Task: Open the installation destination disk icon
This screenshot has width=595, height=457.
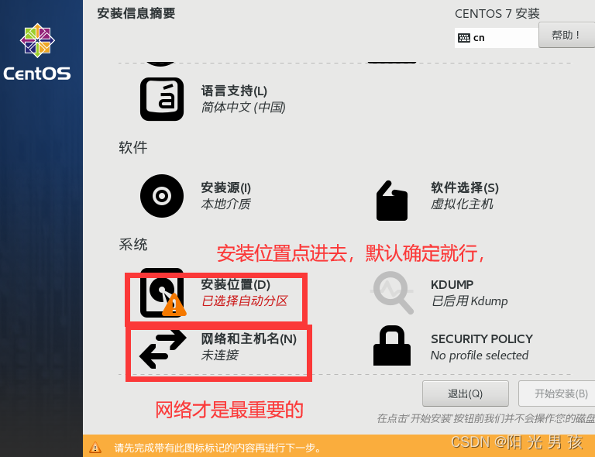Action: pos(163,293)
